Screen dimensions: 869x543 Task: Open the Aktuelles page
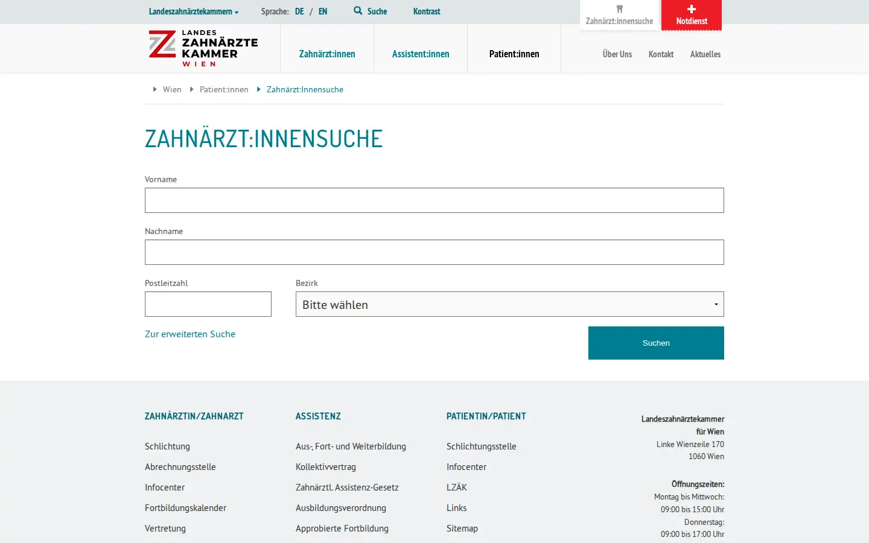[705, 54]
